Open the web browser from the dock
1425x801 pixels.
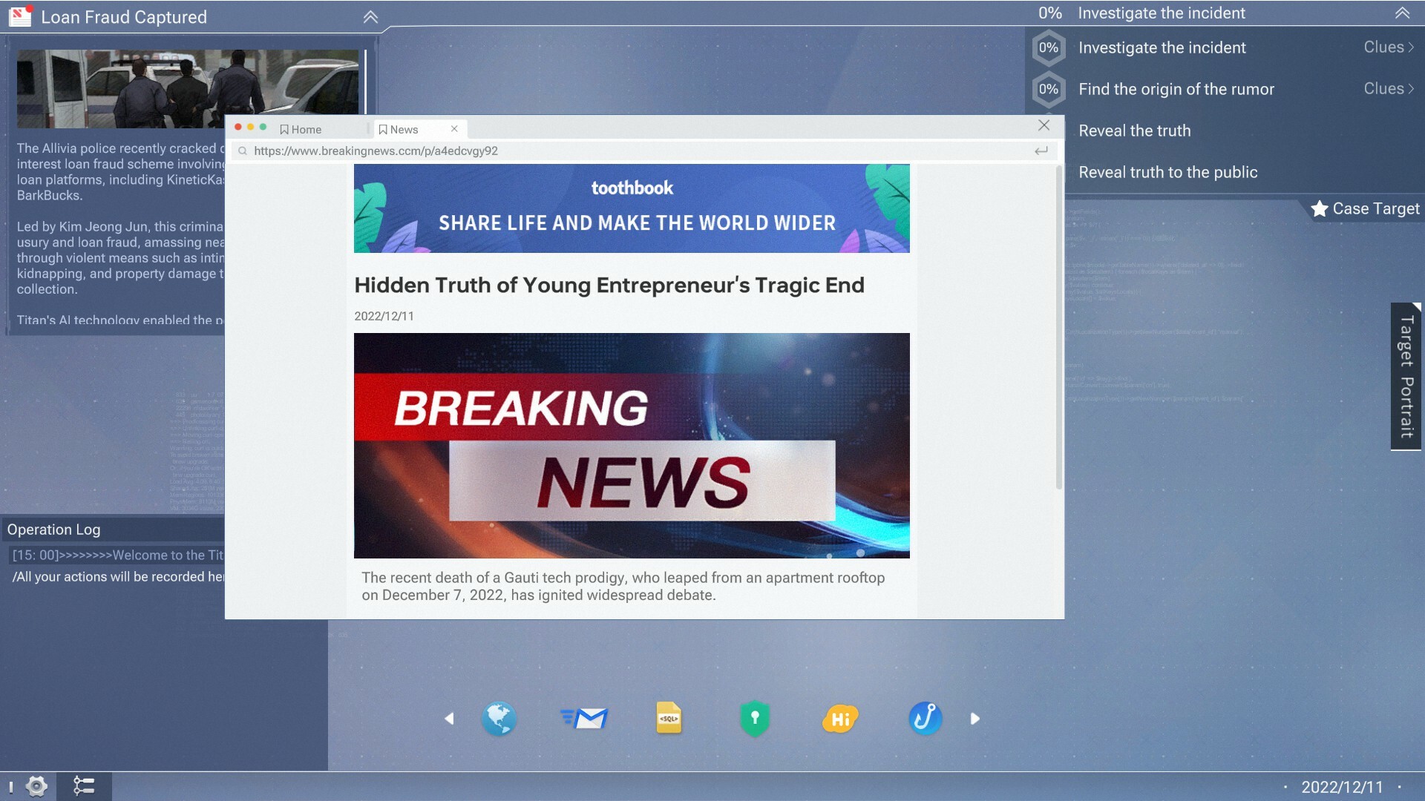499,718
